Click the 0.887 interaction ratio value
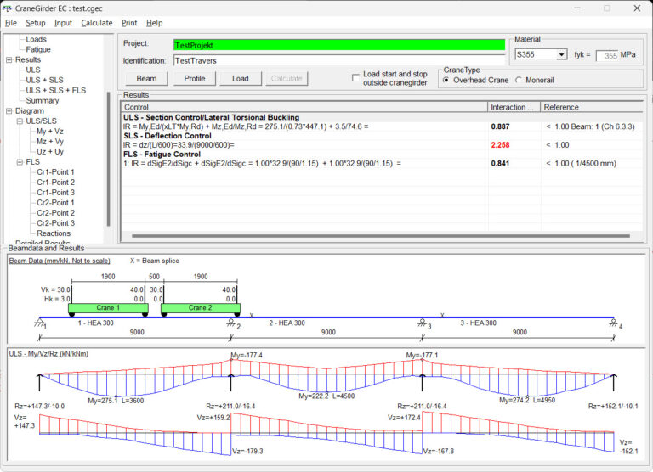 click(500, 126)
